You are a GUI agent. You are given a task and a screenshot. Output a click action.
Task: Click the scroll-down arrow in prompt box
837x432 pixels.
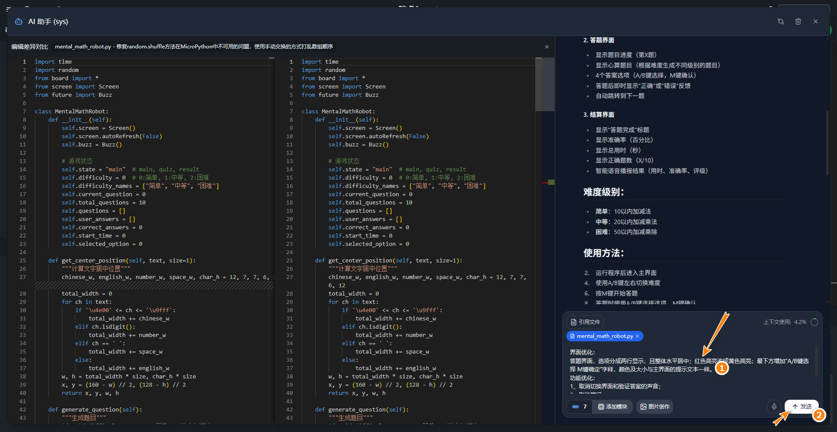click(817, 392)
